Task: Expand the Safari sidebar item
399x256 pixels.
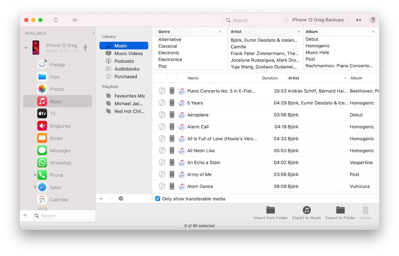Action: click(35, 187)
